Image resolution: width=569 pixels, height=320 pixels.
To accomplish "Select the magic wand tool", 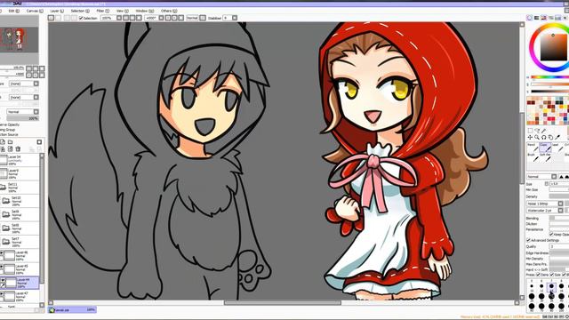I will (x=544, y=131).
